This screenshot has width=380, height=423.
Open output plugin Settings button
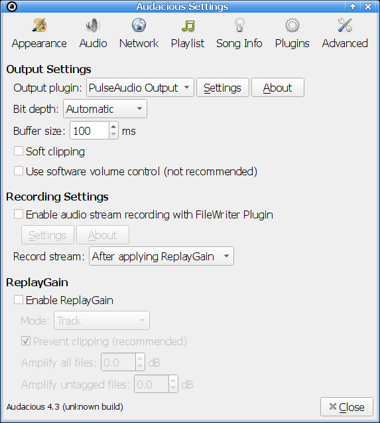point(223,88)
